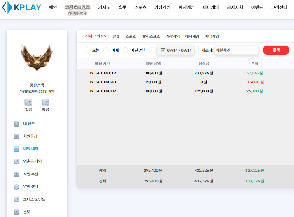The height and width of the screenshot is (217, 294).
Task: Open 해시게임 in the top navigation
Action: [187, 7]
